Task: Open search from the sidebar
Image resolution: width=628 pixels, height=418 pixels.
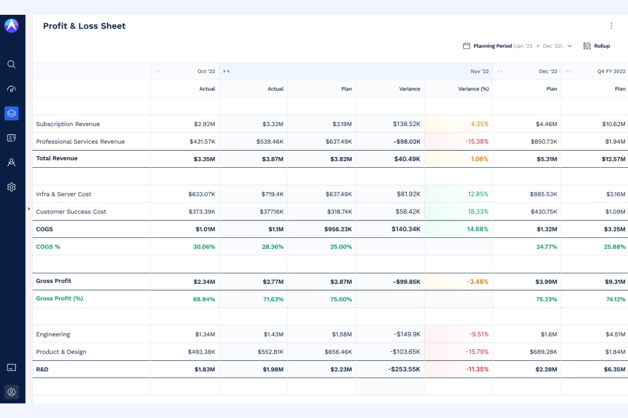Action: (11, 64)
